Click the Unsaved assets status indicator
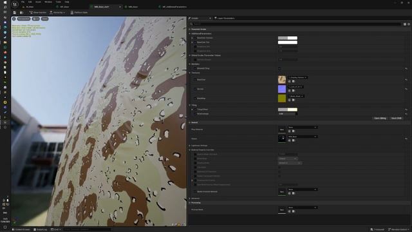412x232 pixels. click(x=377, y=229)
